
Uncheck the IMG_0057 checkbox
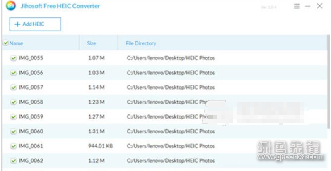pyautogui.click(x=13, y=88)
